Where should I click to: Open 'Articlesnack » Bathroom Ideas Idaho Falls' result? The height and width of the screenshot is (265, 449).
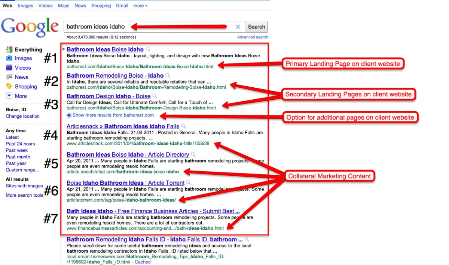[123, 126]
